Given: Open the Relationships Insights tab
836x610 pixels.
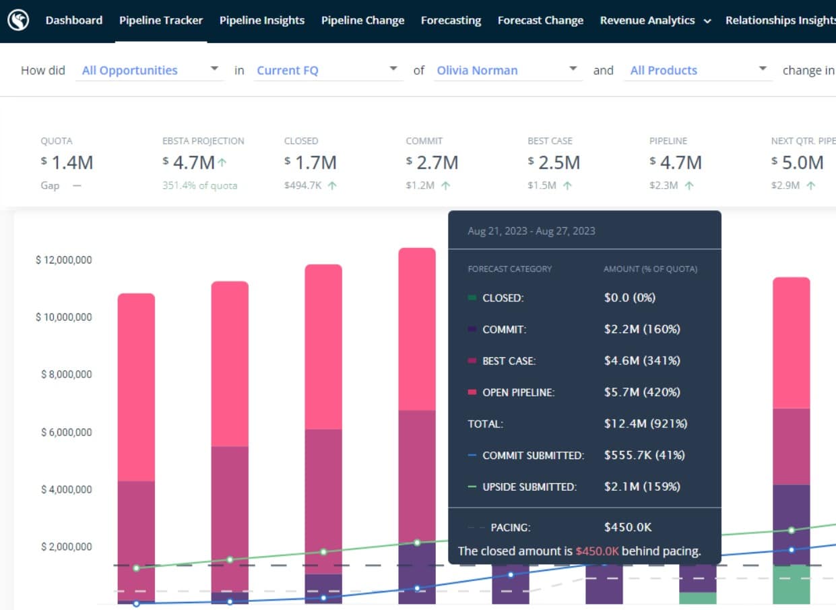Looking at the screenshot, I should point(781,20).
